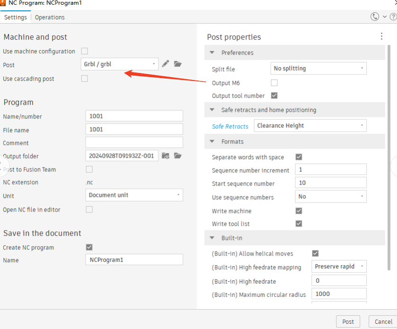This screenshot has height=329, width=397.
Task: Select the Settings tab
Action: pyautogui.click(x=16, y=18)
